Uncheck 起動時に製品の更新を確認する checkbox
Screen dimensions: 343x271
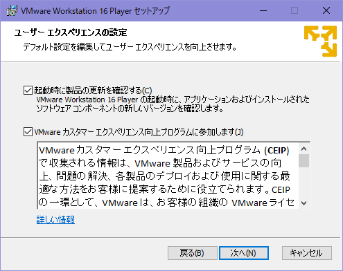28,91
